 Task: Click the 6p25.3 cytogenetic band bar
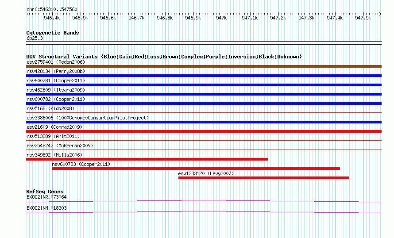coord(204,43)
